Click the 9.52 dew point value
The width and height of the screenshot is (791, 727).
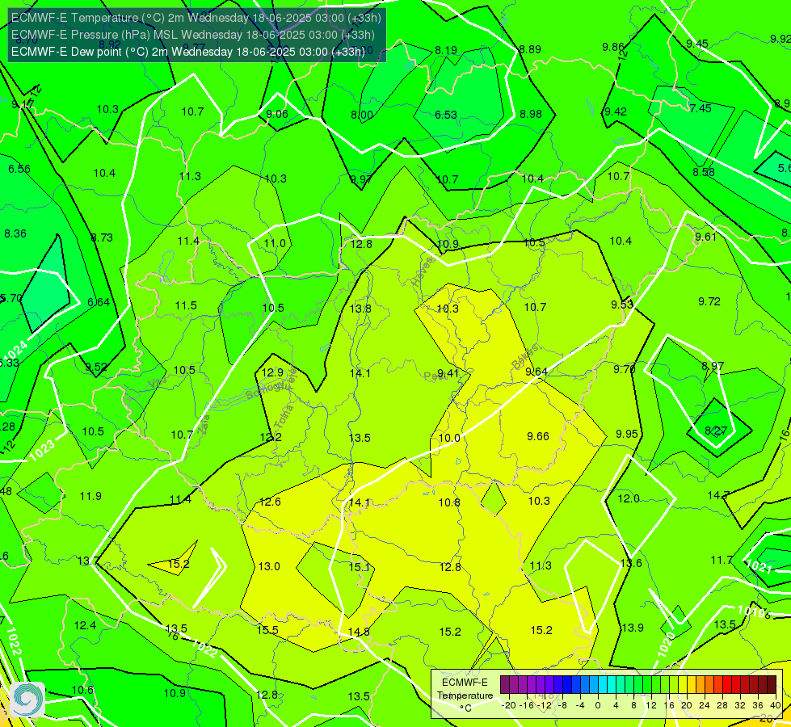coord(96,368)
